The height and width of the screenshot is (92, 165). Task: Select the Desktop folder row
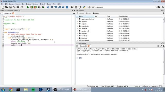pos(120,38)
